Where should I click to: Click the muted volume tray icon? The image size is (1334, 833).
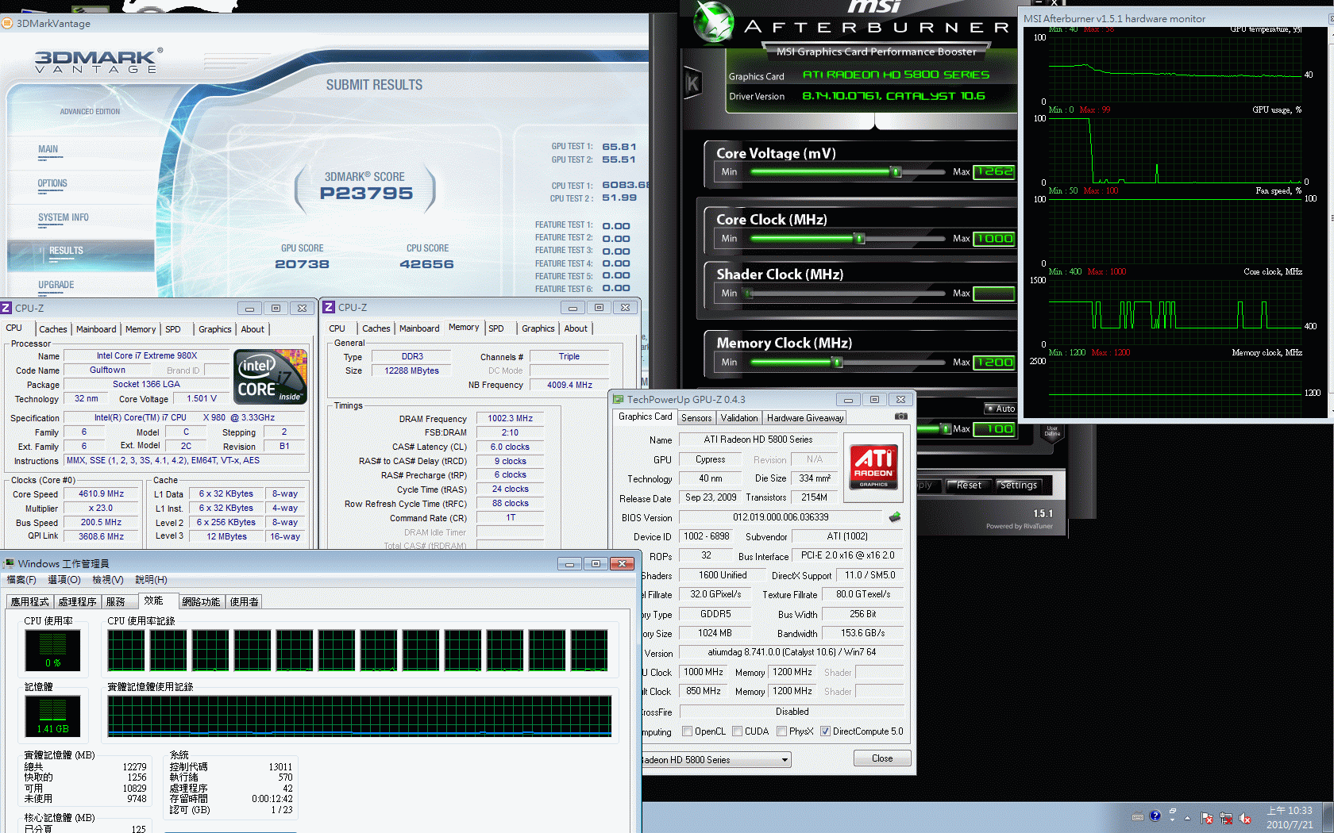1245,818
